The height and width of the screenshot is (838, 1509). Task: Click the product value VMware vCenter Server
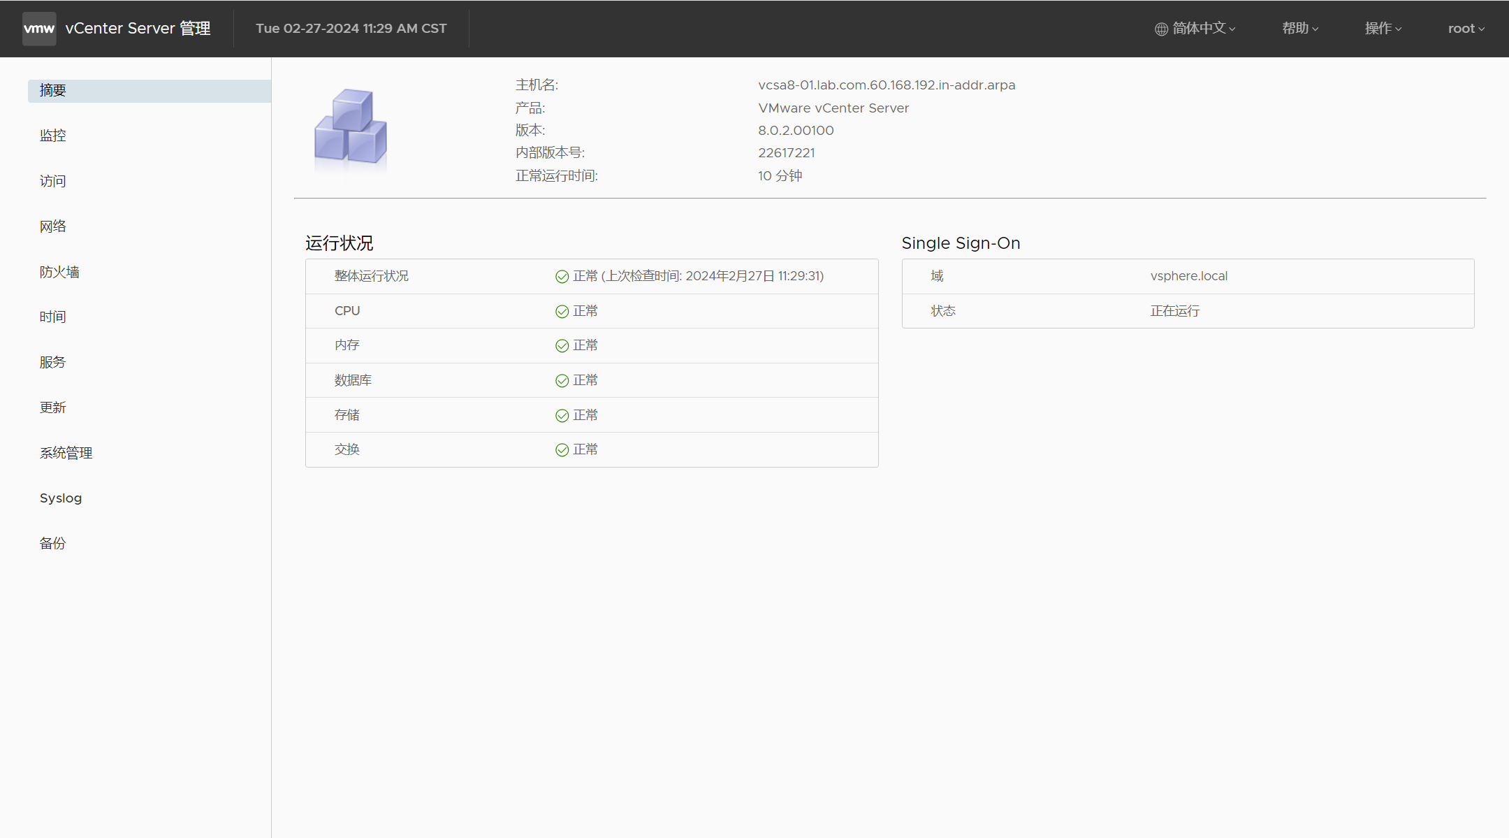click(x=833, y=108)
